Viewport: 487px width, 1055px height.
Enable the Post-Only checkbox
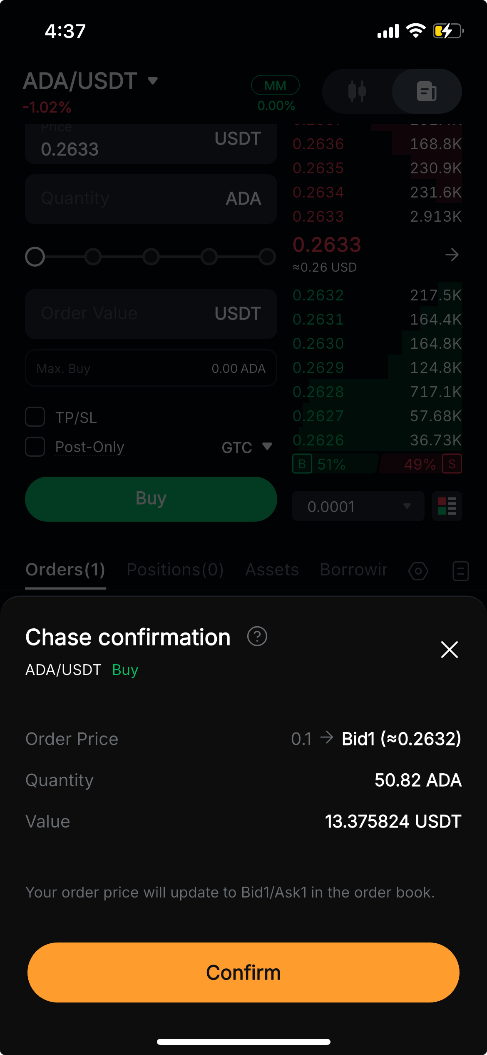(35, 447)
